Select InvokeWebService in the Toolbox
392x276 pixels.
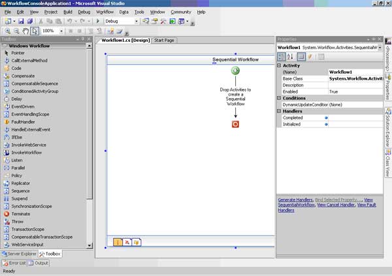pyautogui.click(x=29, y=145)
